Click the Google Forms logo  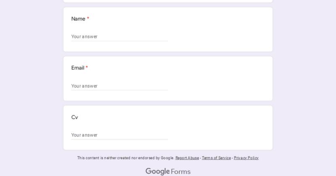point(168,171)
